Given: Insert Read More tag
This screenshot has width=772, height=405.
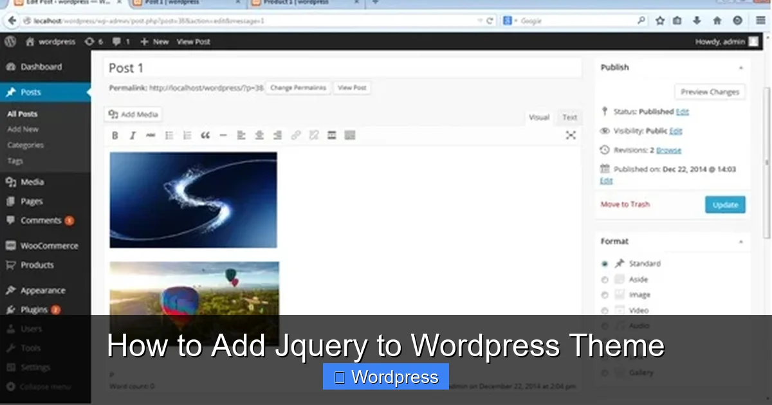Looking at the screenshot, I should [332, 136].
